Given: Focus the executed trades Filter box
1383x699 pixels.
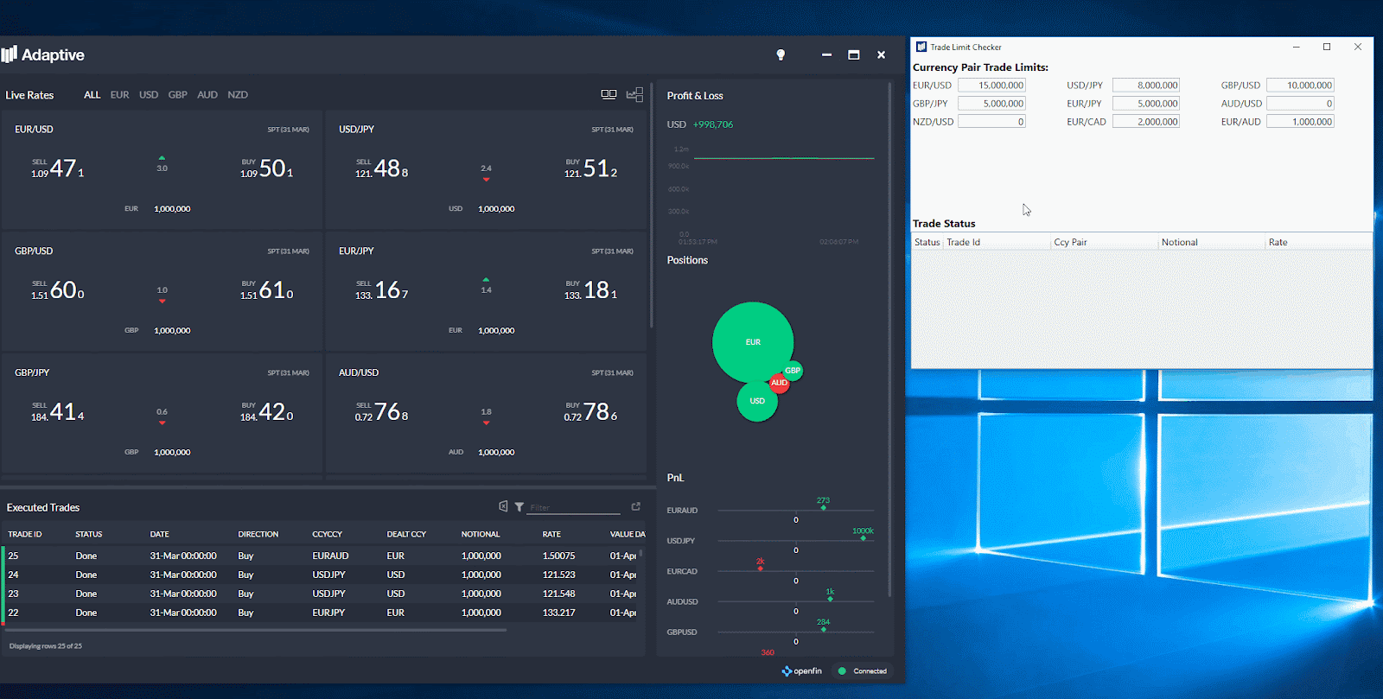Looking at the screenshot, I should [x=574, y=507].
